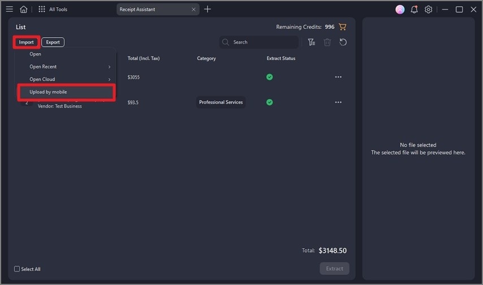Check extract status icon of $93.5 row

point(270,102)
